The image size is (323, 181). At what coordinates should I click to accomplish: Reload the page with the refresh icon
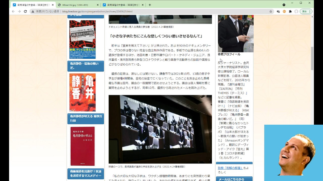[25, 11]
